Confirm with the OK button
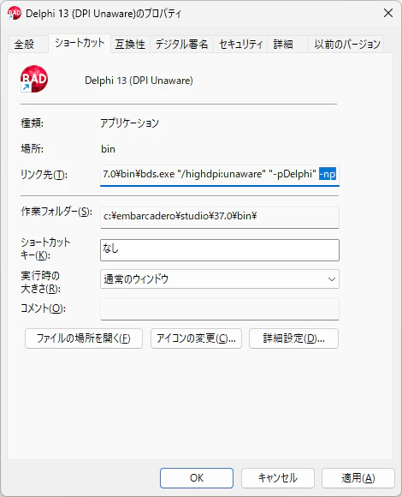 pos(197,477)
